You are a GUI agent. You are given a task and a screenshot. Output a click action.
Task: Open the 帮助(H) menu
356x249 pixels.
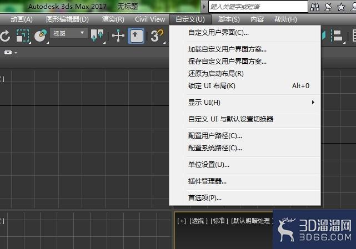pos(285,19)
